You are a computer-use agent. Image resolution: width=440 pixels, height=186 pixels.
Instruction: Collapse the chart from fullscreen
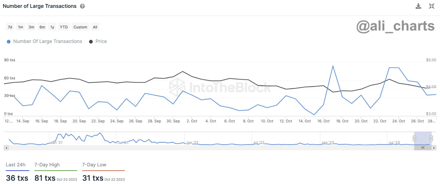tap(431, 6)
